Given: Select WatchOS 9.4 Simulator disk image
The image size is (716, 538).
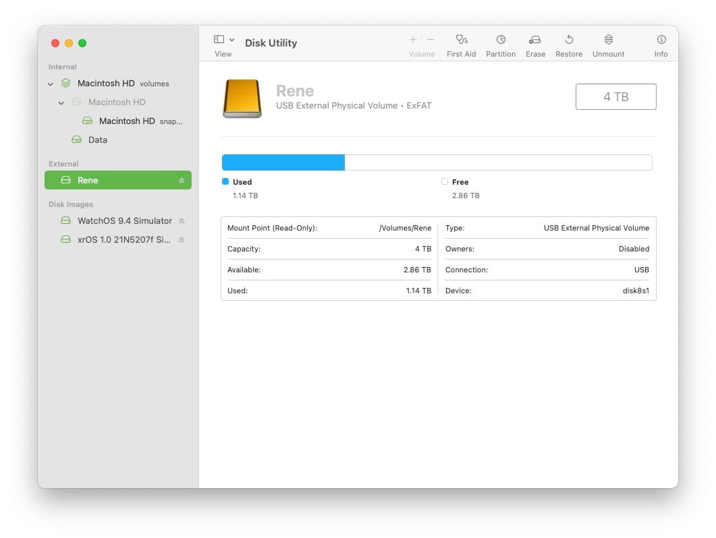Looking at the screenshot, I should click(124, 221).
